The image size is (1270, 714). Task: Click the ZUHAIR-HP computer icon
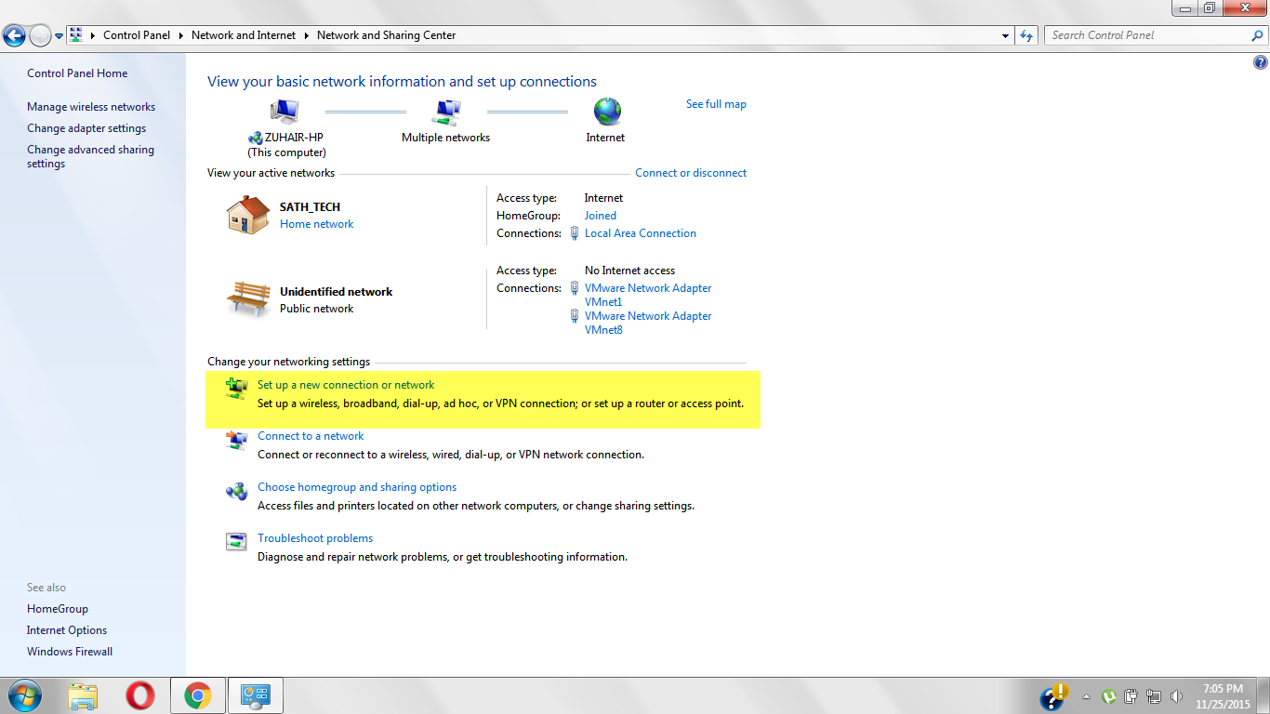[284, 112]
